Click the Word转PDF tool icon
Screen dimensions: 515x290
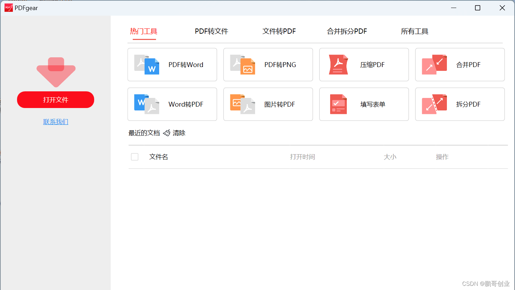(147, 104)
